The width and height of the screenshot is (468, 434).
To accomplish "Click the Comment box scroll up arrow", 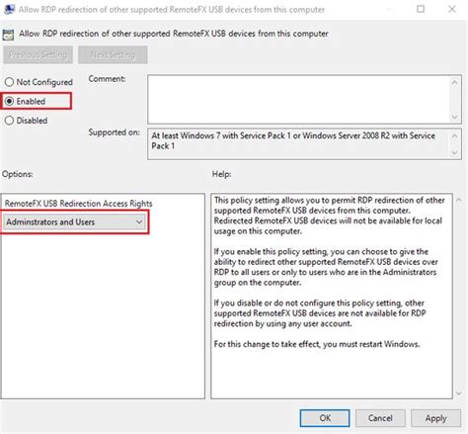I will pyautogui.click(x=455, y=82).
